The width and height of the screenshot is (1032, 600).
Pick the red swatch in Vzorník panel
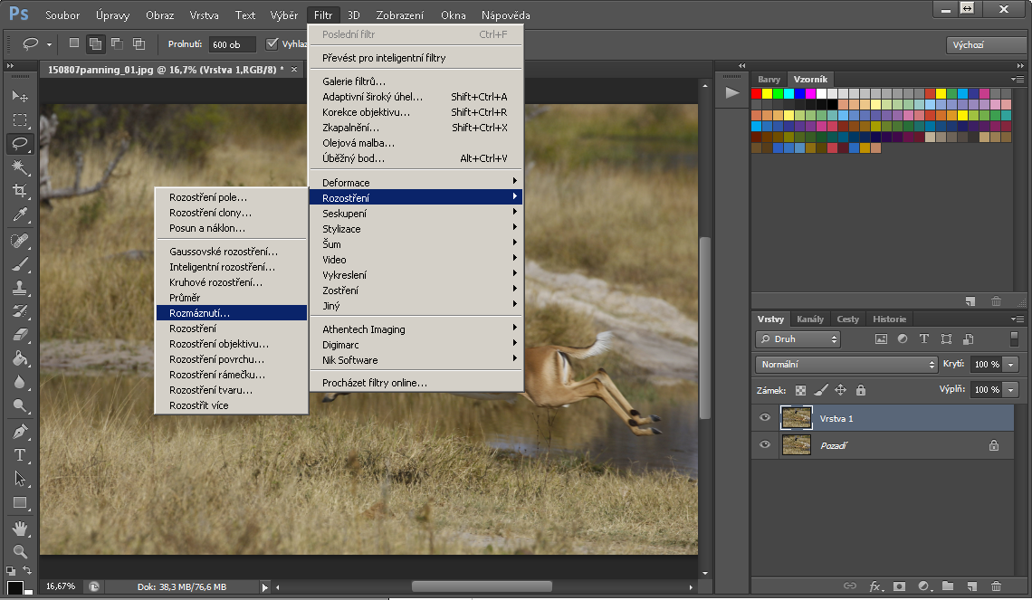coord(757,93)
